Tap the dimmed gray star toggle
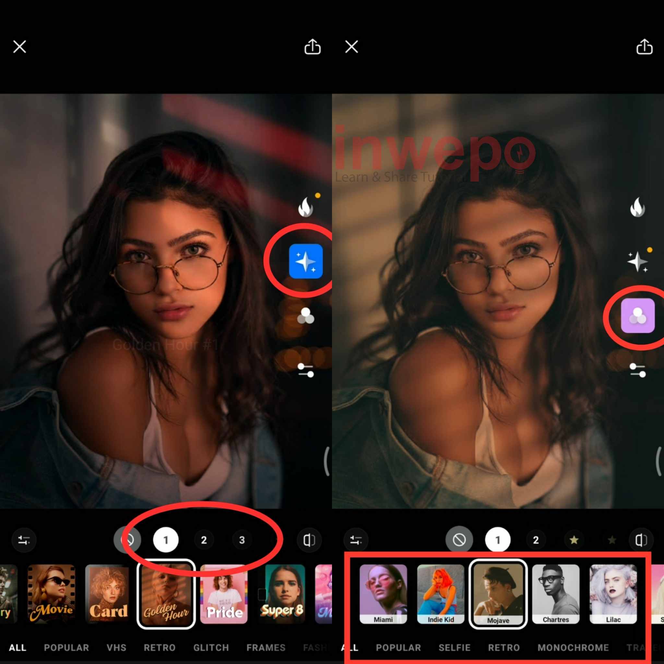 tap(612, 539)
